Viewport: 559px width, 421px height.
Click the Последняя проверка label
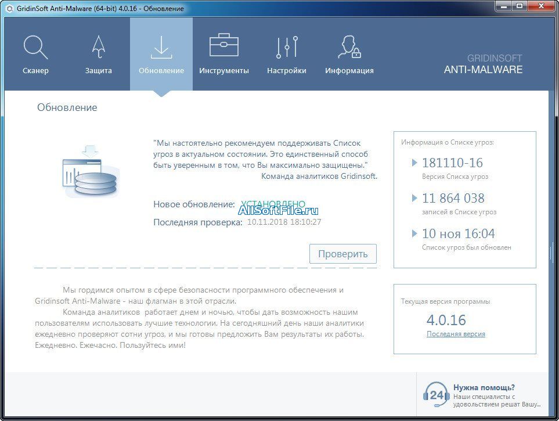point(198,222)
